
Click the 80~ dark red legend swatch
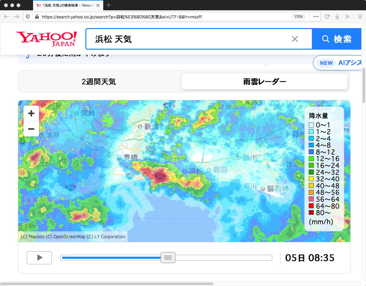[311, 213]
